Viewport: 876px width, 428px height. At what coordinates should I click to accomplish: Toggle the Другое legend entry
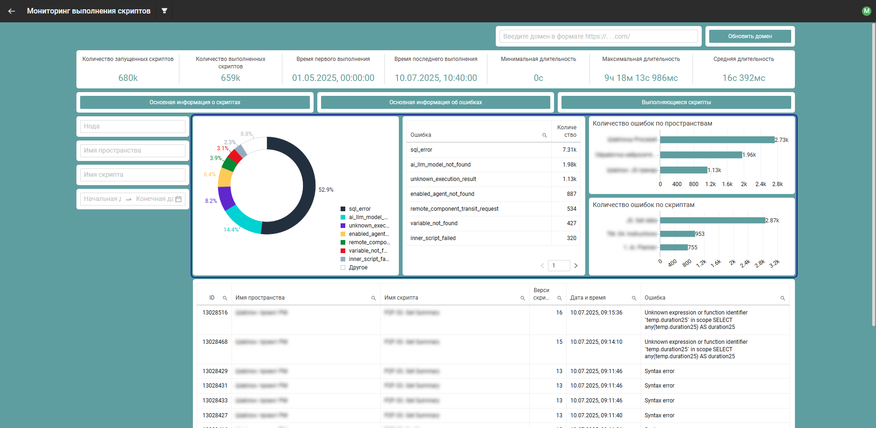(x=357, y=267)
